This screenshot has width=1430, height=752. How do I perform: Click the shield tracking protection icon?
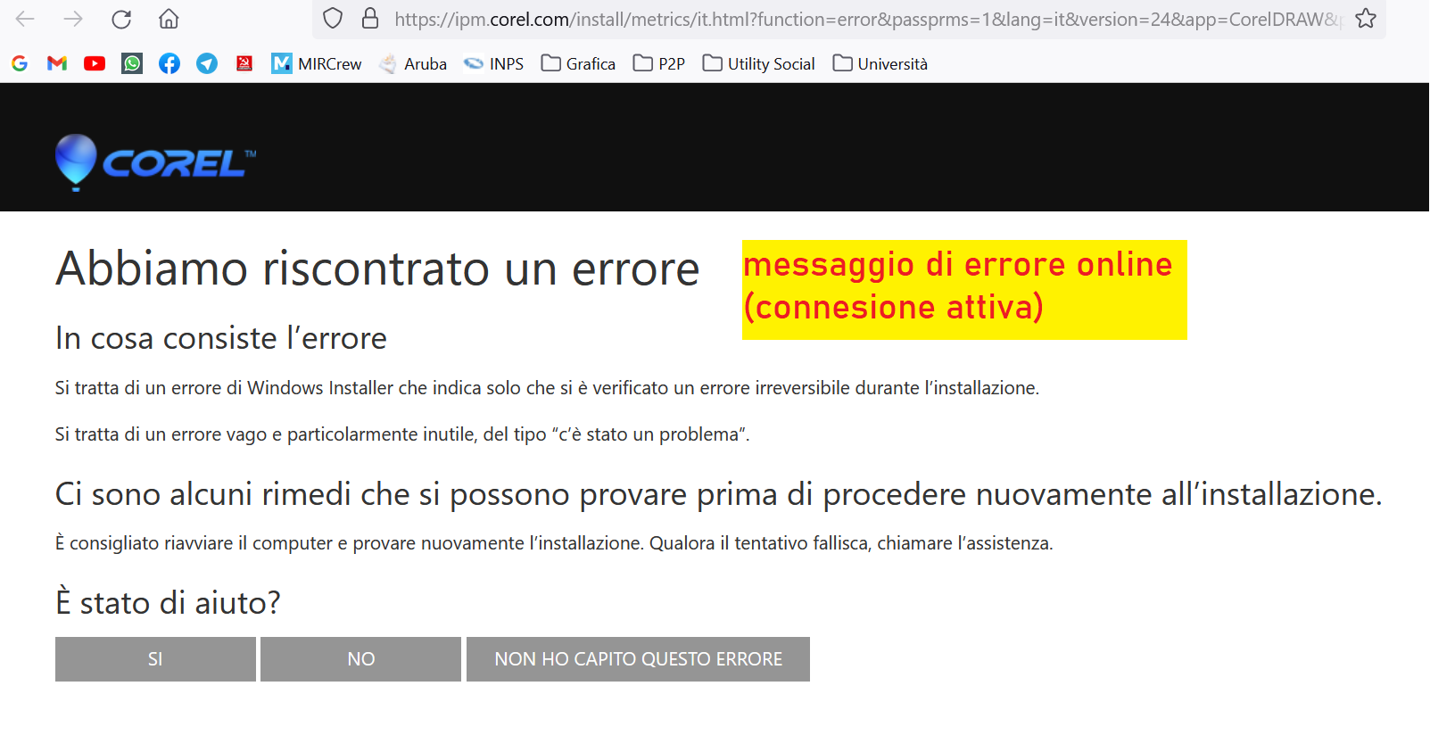(x=333, y=19)
